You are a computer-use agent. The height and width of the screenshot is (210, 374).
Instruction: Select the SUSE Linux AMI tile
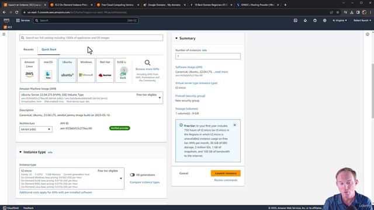[121, 70]
